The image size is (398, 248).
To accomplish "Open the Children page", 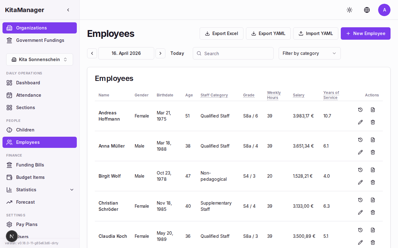I will [25, 130].
